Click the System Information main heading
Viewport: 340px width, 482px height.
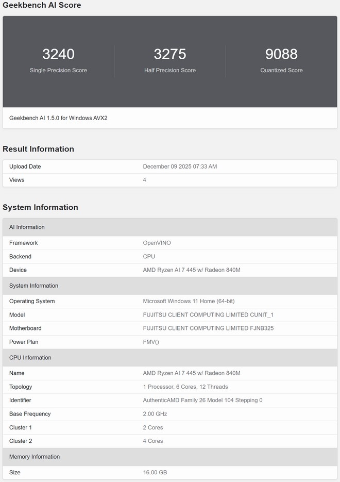point(40,208)
